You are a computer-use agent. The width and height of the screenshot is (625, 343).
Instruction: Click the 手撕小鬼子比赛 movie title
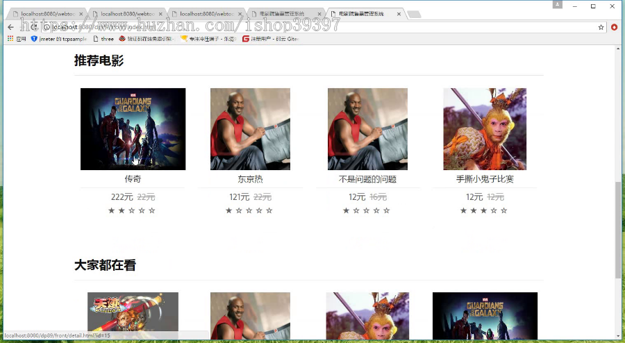(485, 179)
